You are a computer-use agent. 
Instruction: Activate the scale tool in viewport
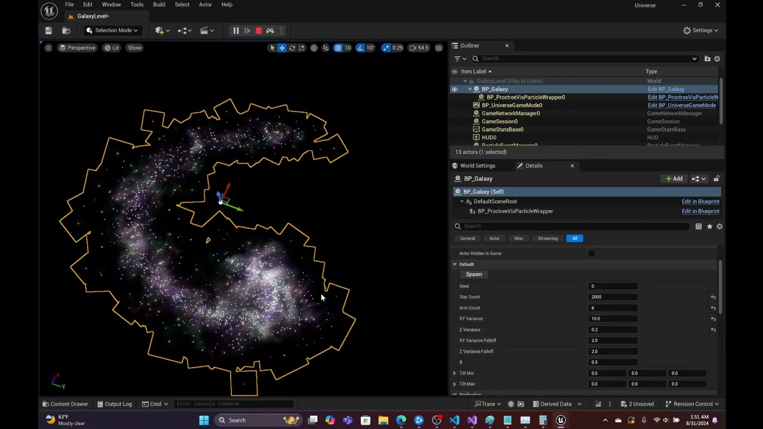[x=301, y=48]
